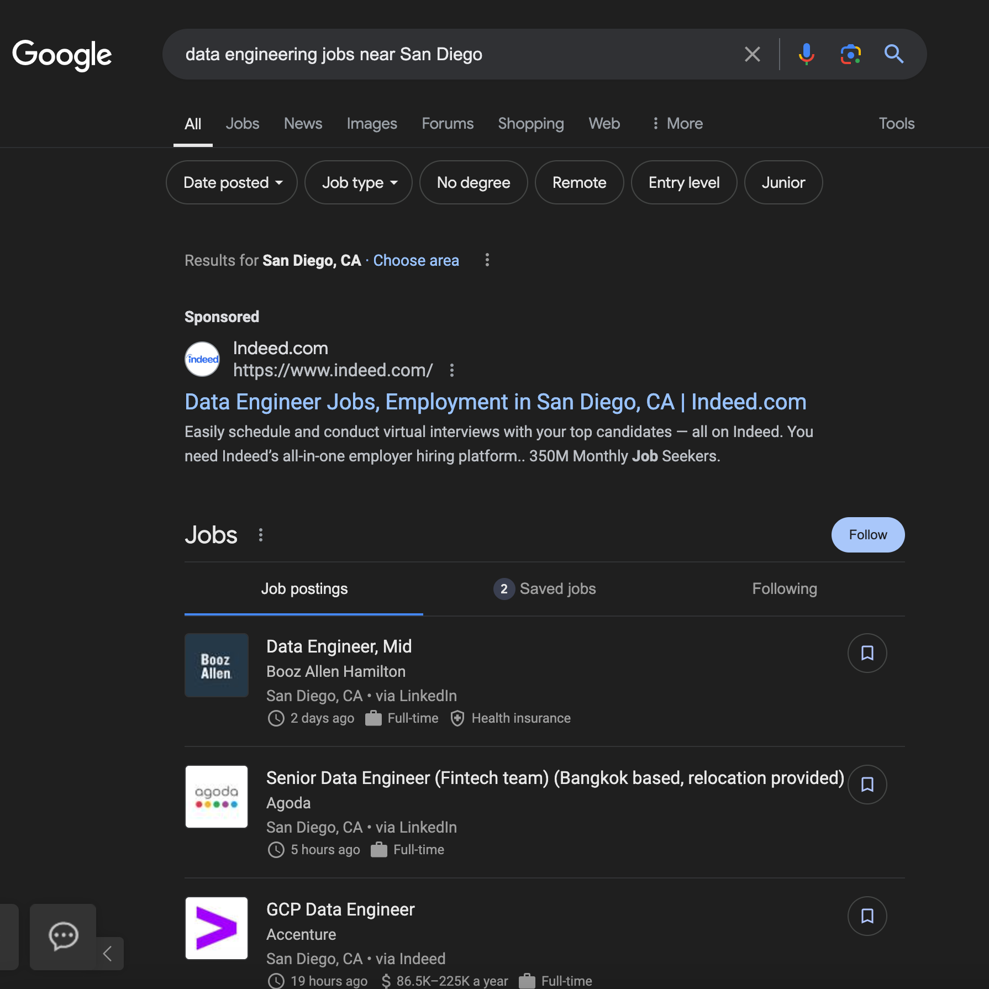This screenshot has width=989, height=989.
Task: Click the https://www.indeed.com/ URL text
Action: (x=333, y=370)
